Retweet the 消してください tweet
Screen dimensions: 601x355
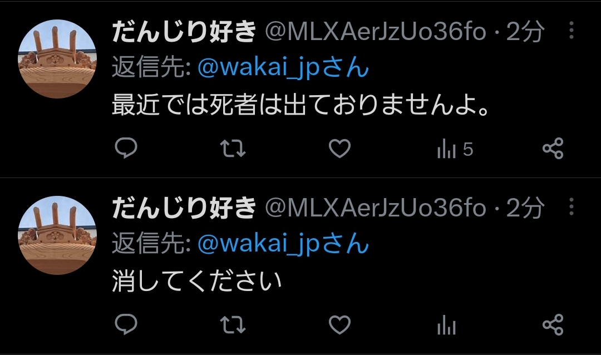(233, 325)
